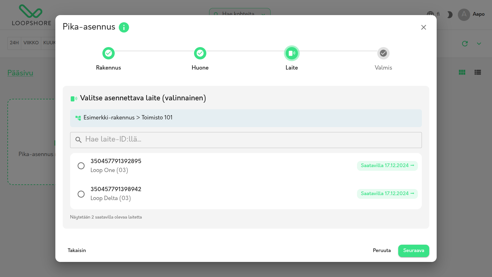Open Saatavilla 17.12.2024 for Loop Delta
492x277 pixels.
coord(387,194)
